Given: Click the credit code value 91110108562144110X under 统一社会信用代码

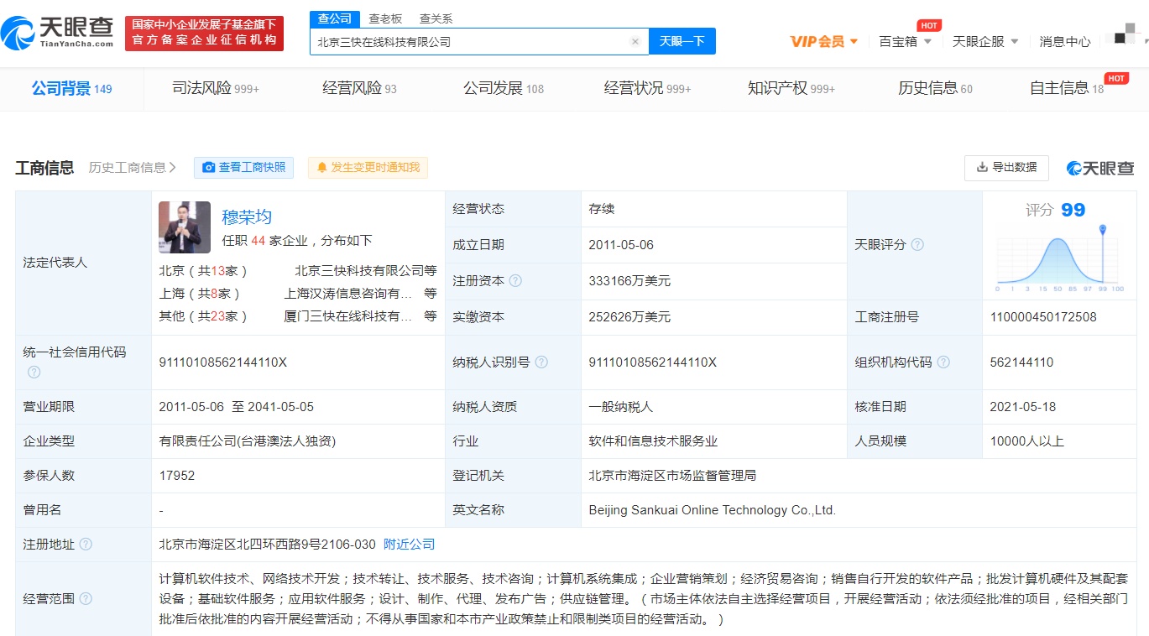Looking at the screenshot, I should [223, 362].
